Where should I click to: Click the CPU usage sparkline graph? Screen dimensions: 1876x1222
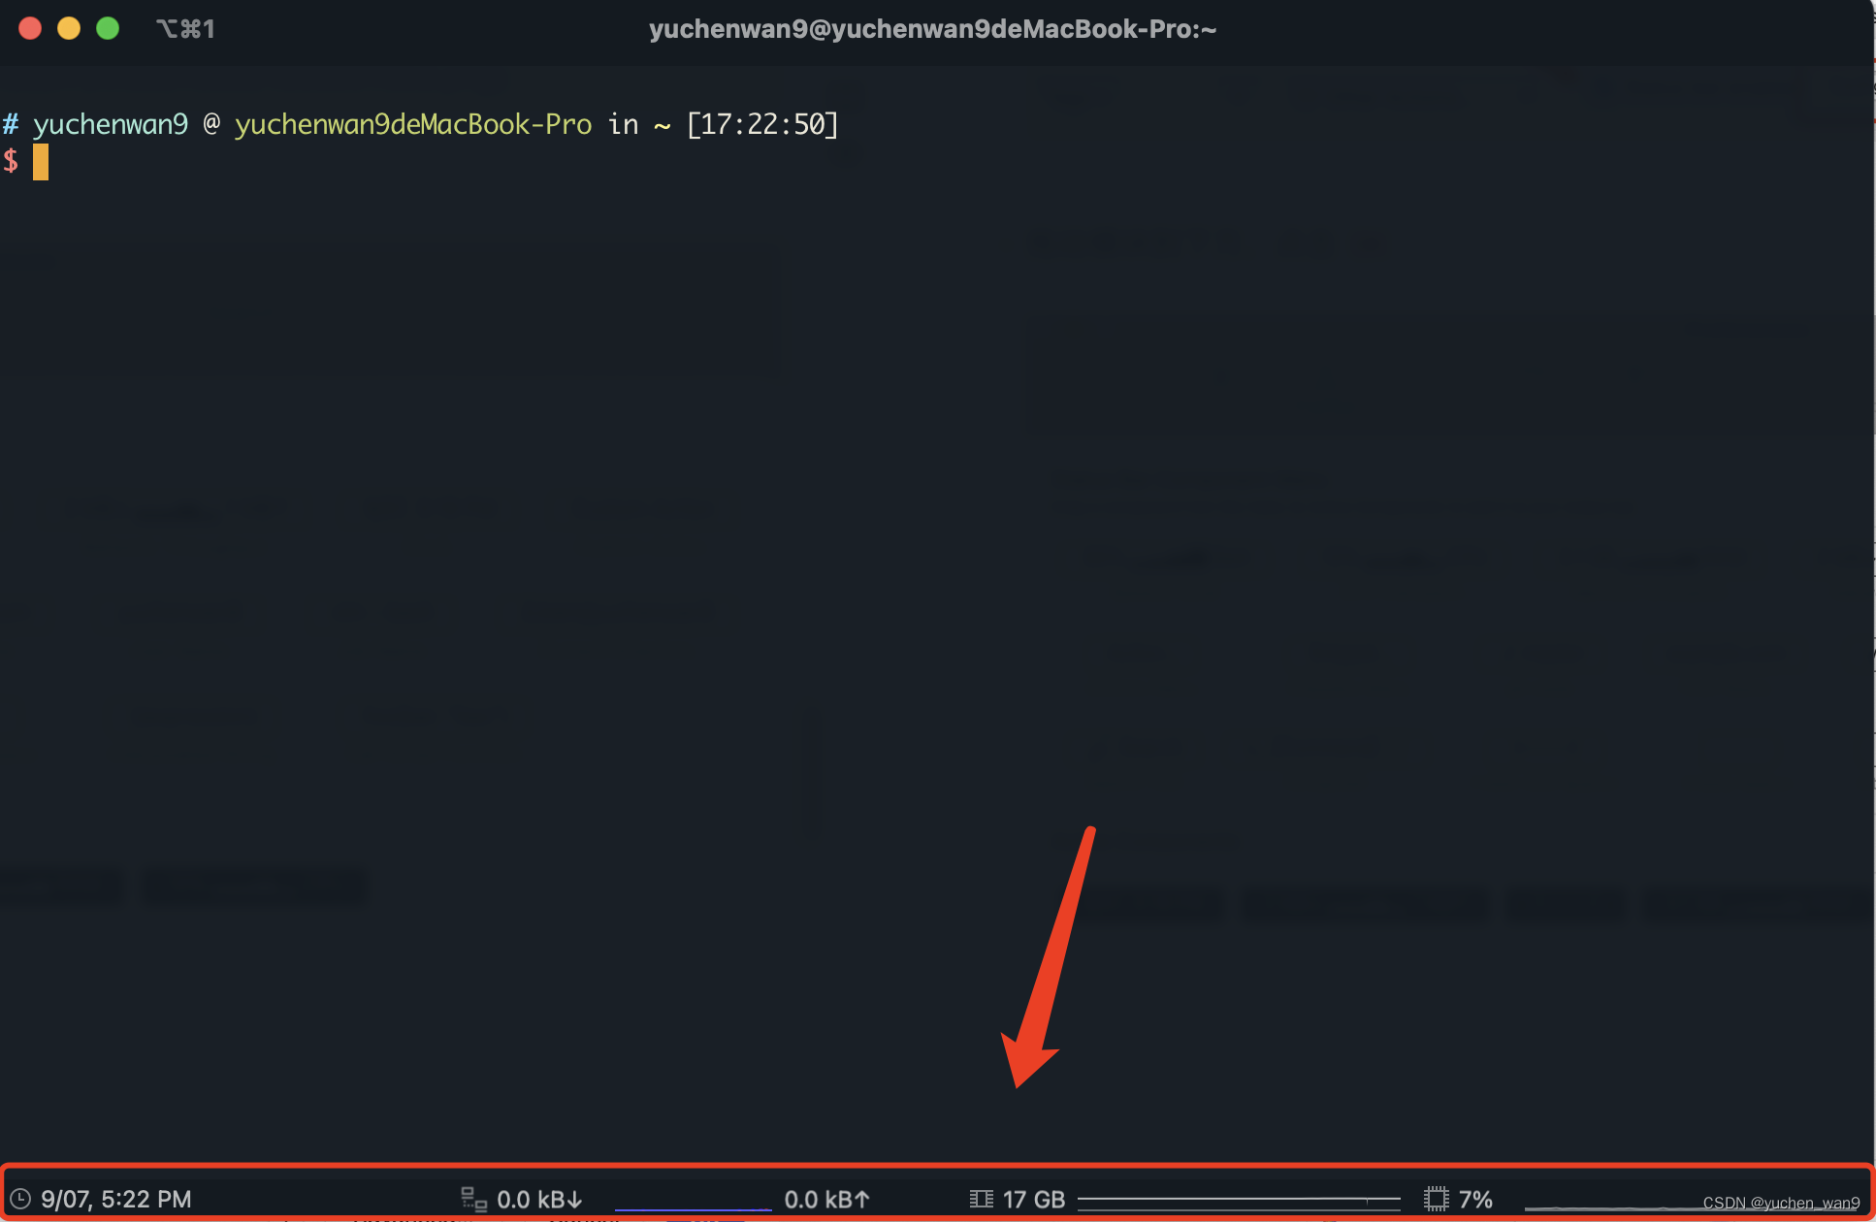1610,1207
